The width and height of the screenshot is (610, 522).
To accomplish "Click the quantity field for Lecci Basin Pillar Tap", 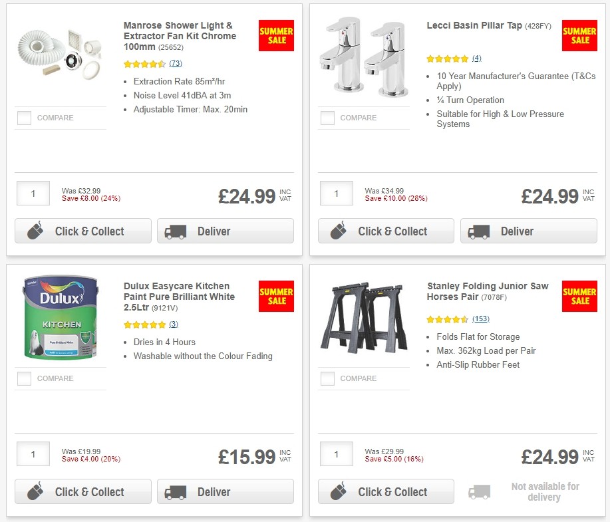I will click(336, 194).
